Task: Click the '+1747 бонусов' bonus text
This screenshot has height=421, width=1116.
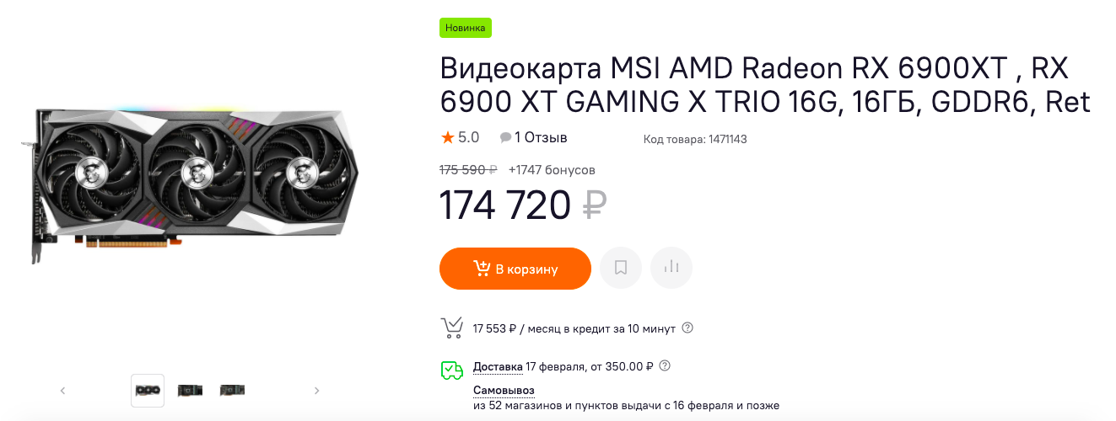Action: tap(552, 170)
